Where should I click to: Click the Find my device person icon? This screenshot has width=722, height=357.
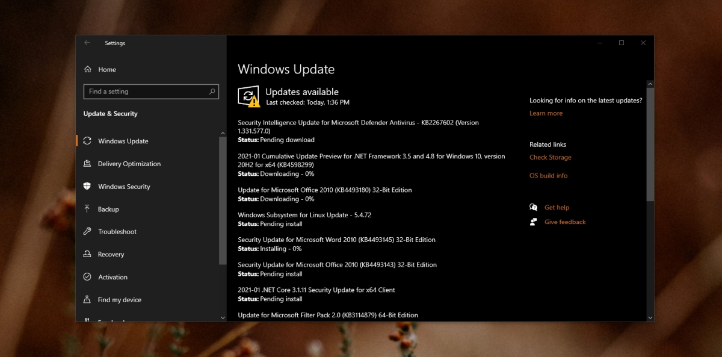pos(87,300)
